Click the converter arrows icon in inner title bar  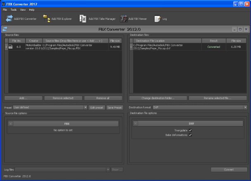click(x=5, y=29)
